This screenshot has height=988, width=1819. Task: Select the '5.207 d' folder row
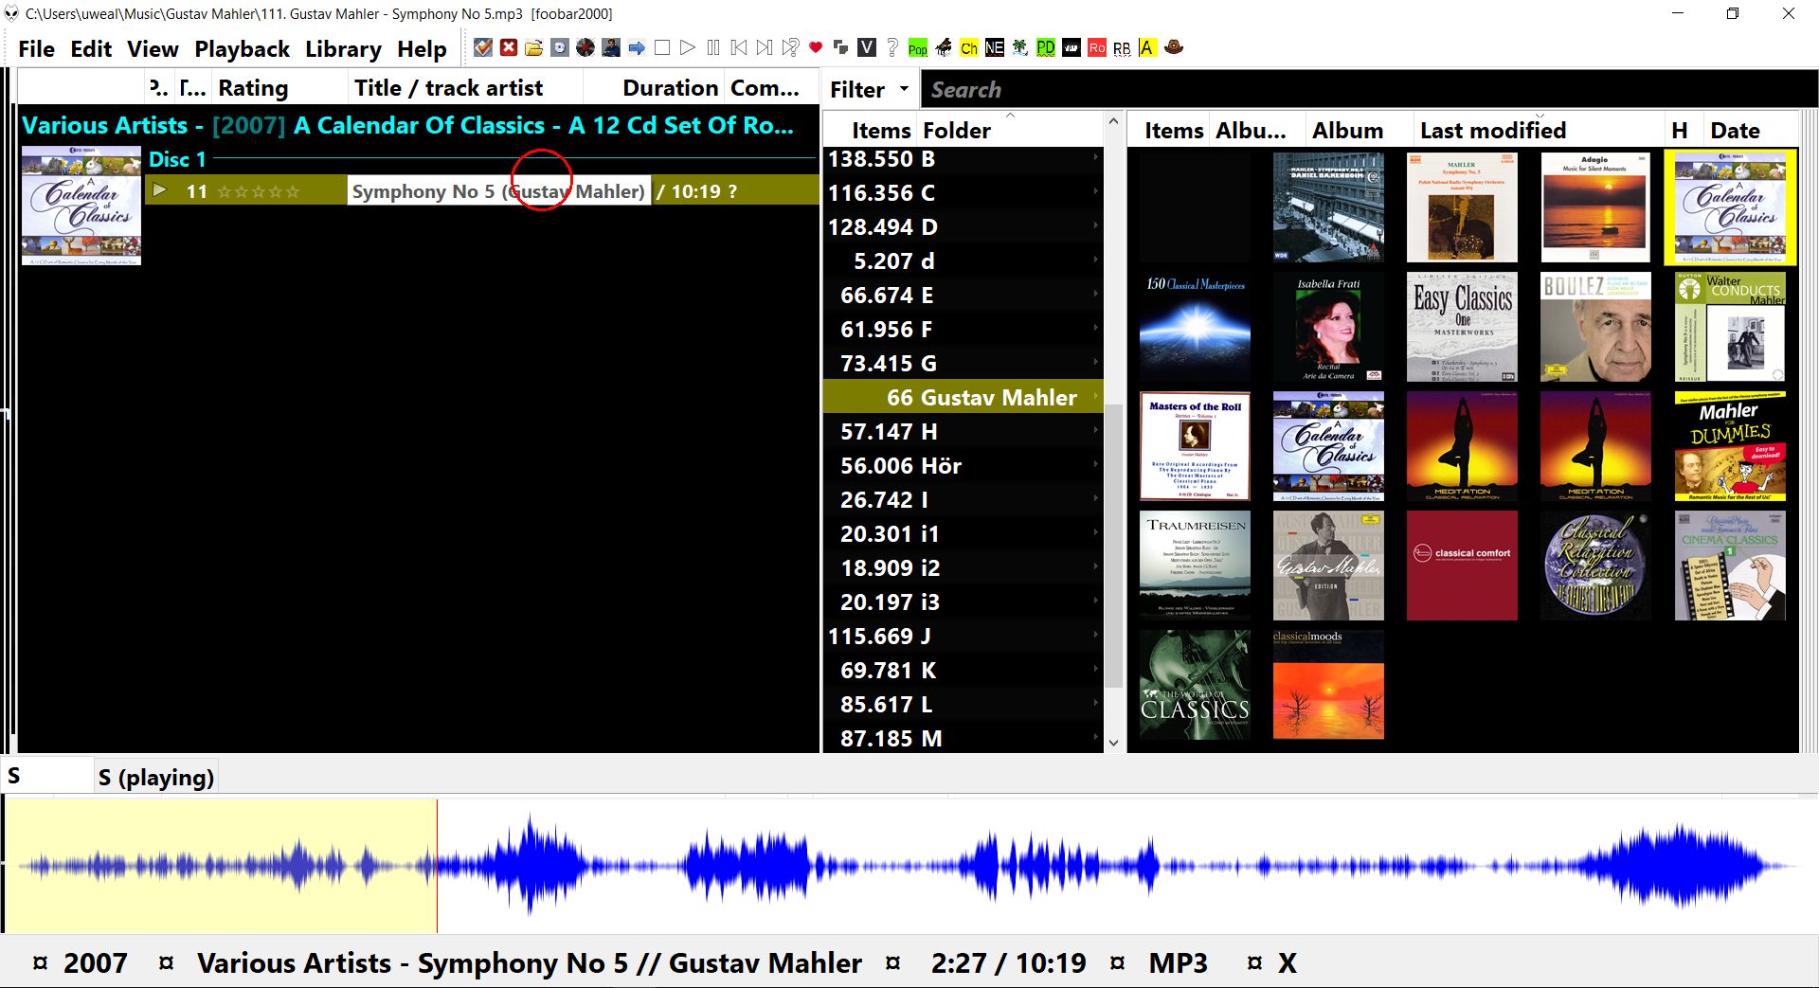[x=963, y=261]
